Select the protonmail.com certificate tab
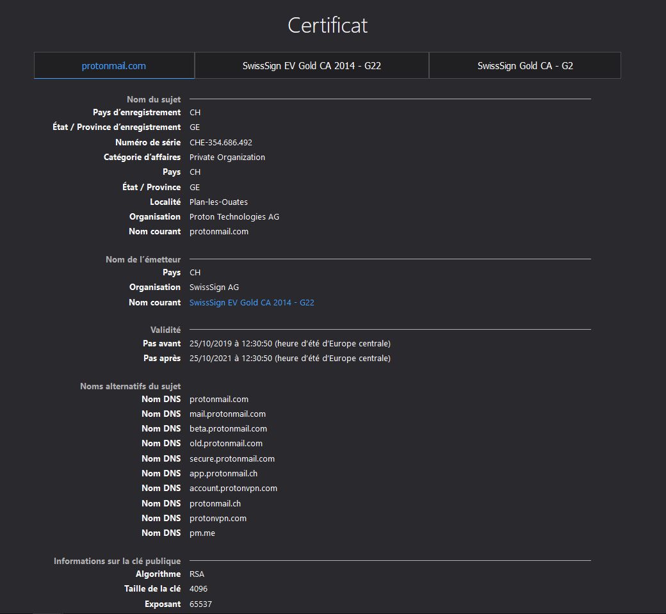Image resolution: width=666 pixels, height=614 pixels. click(114, 66)
